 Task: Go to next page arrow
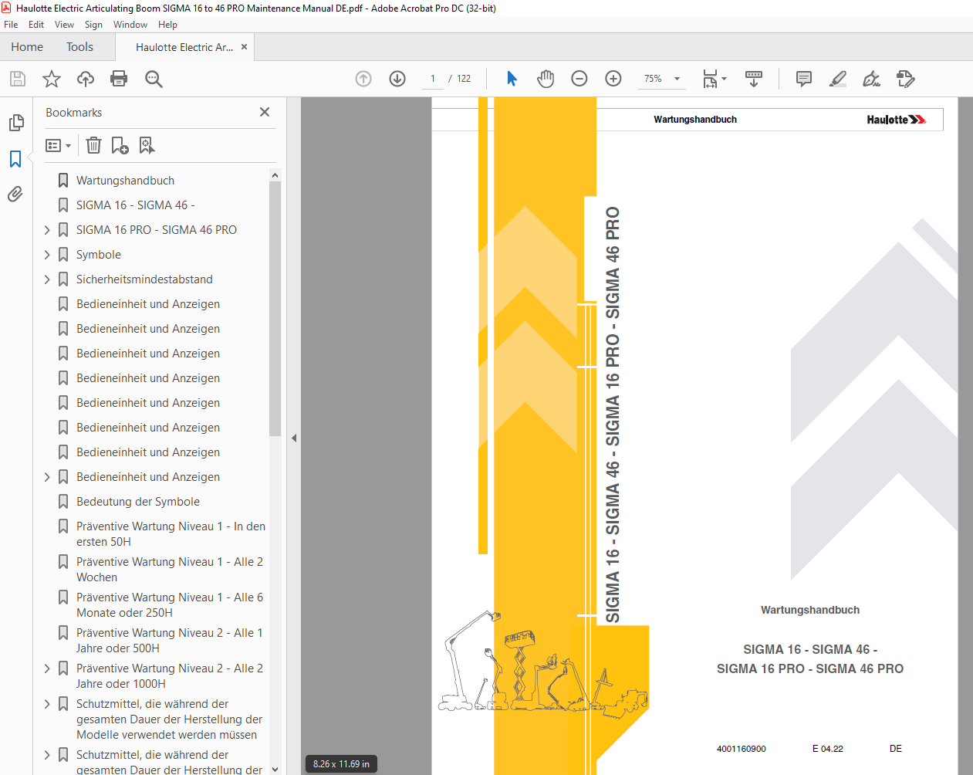(x=397, y=79)
